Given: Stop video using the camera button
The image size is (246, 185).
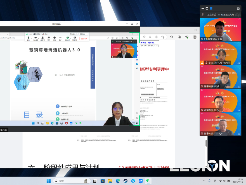Looking at the screenshot, I should (x=36, y=38).
